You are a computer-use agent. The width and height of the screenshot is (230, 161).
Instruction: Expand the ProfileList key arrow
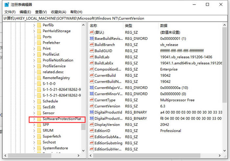[34, 54]
